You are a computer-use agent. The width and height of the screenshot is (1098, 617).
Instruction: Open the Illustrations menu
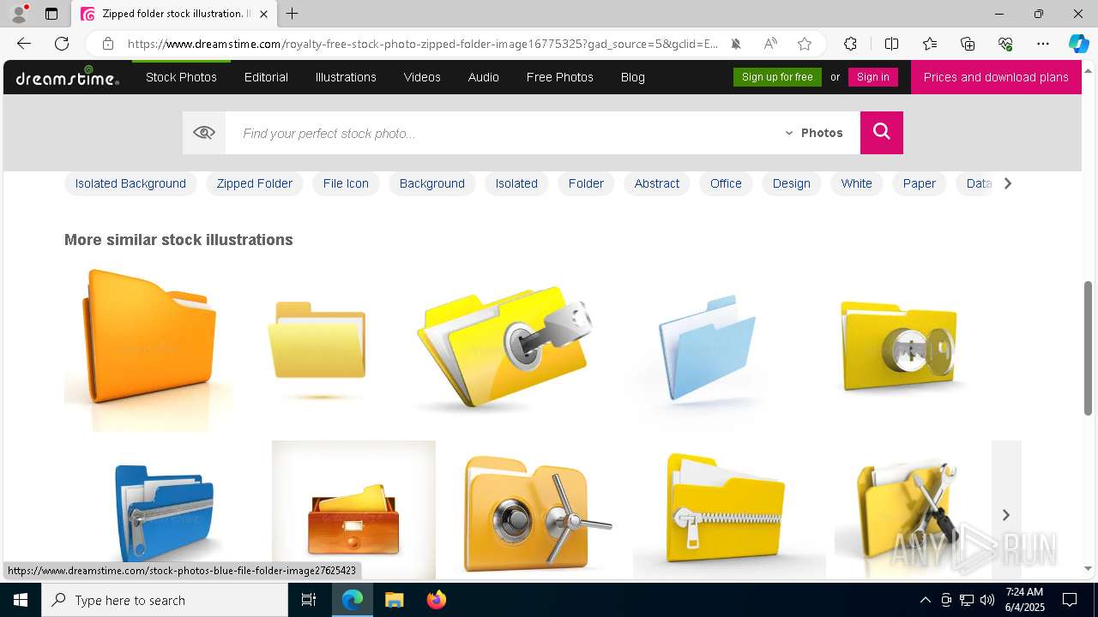tap(346, 77)
